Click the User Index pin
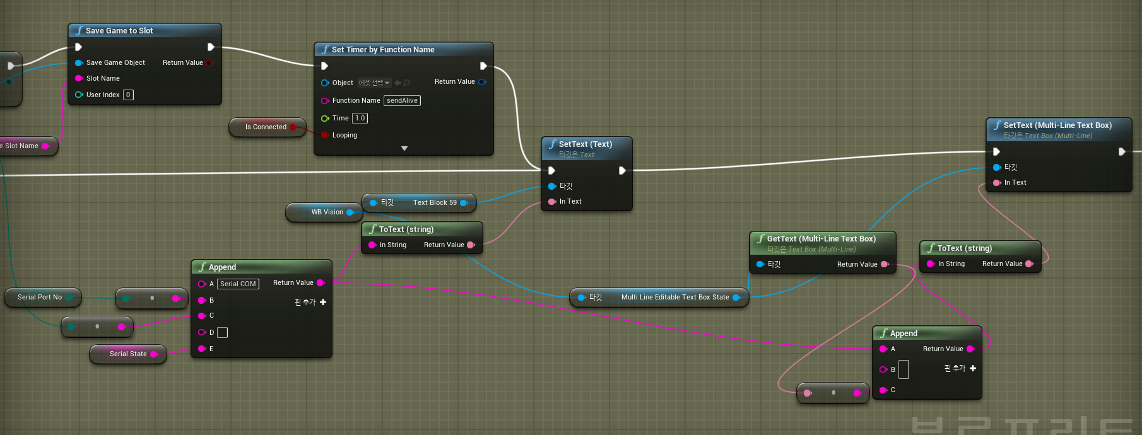This screenshot has width=1142, height=435. (79, 95)
